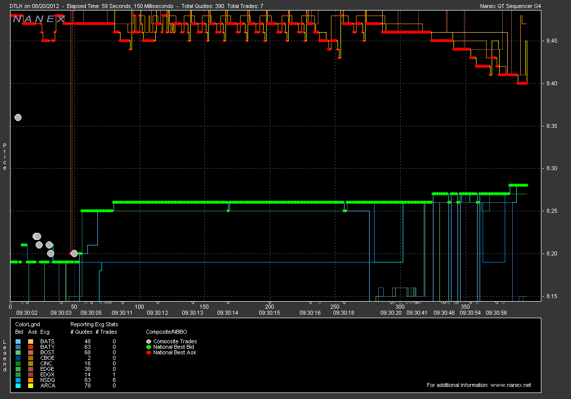
Task: Click the NSDQ ask color swatch
Action: pos(31,380)
